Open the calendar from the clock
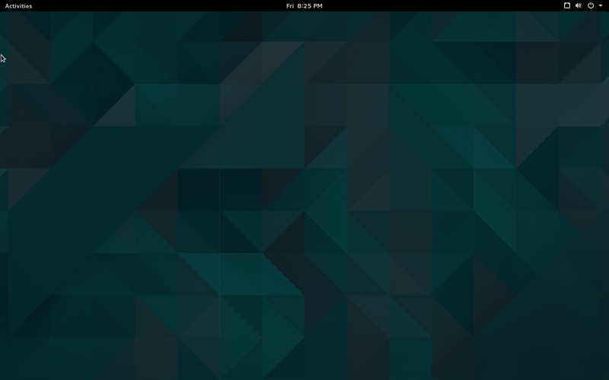The image size is (609, 380). 304,5
